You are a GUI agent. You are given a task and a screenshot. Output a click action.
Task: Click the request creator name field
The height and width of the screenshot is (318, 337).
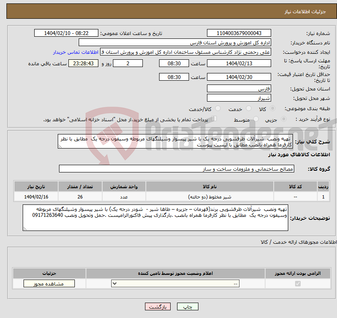pos(186,52)
